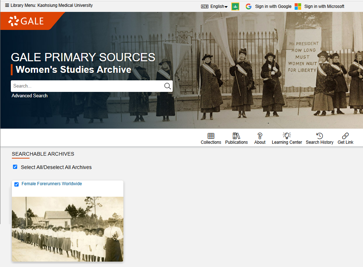Click the Get Link chain icon
The height and width of the screenshot is (267, 363).
pos(345,136)
